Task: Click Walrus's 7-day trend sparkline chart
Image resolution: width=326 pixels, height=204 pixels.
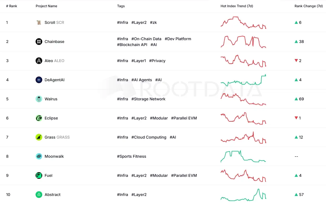Action: pos(243,99)
